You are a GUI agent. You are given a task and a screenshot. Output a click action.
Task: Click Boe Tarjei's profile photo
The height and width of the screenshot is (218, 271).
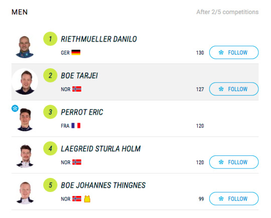coord(25,82)
